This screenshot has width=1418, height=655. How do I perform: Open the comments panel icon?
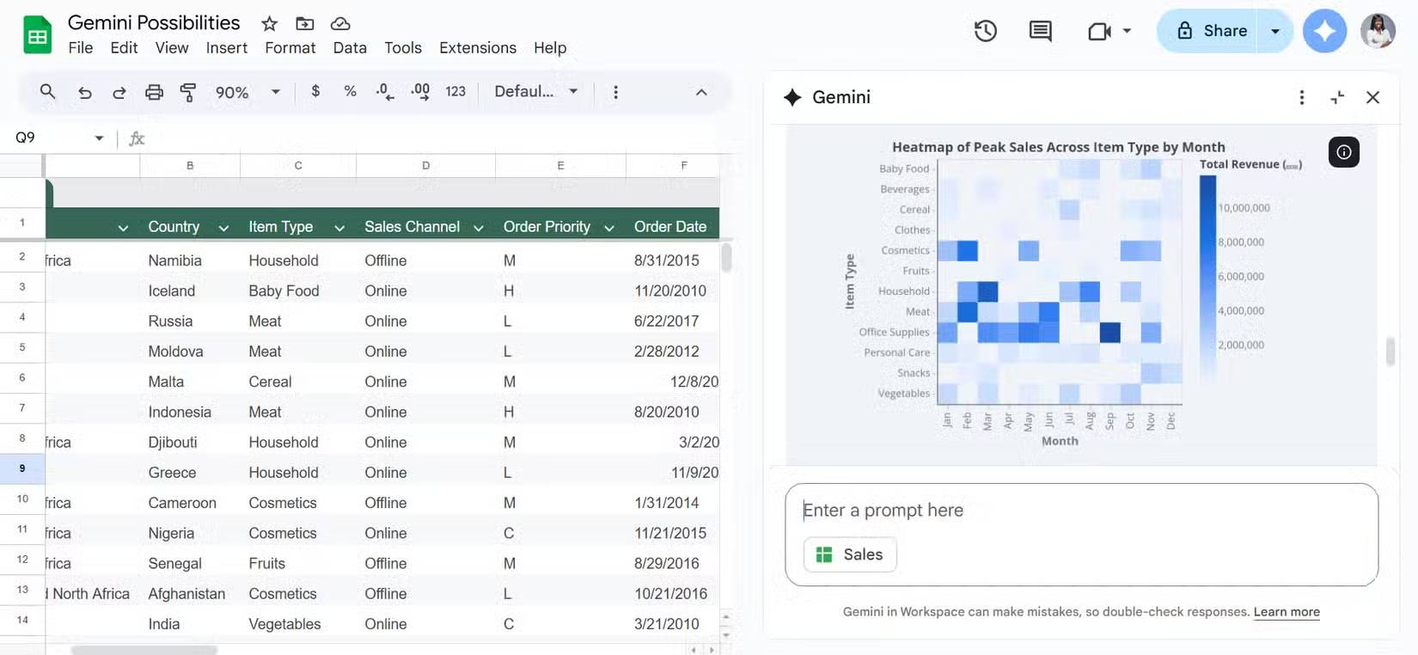point(1040,32)
